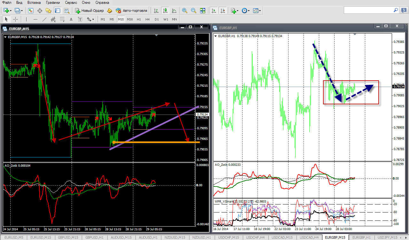The image size is (409, 240).
Task: Toggle chart Auto Scroll button
Action: click(214, 11)
